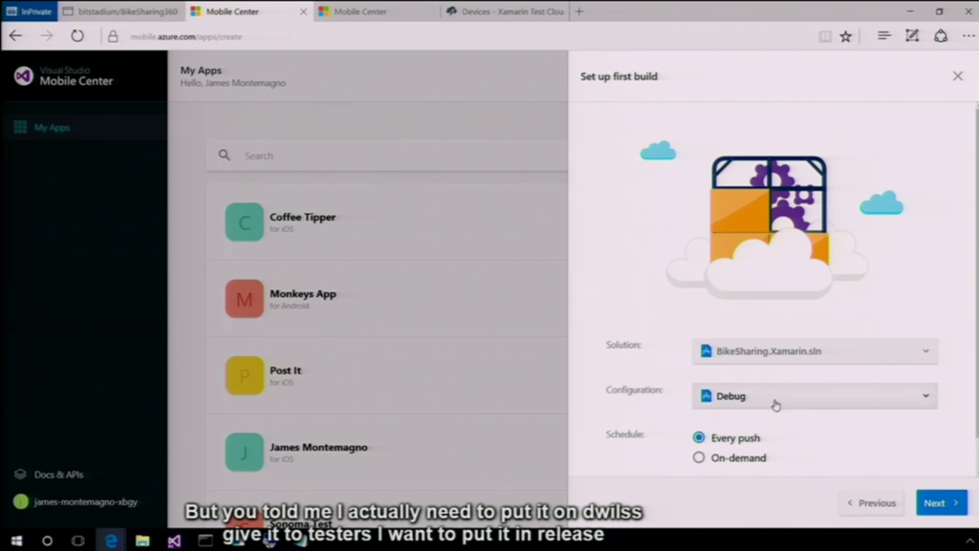Click the address bar lock icon

[113, 37]
